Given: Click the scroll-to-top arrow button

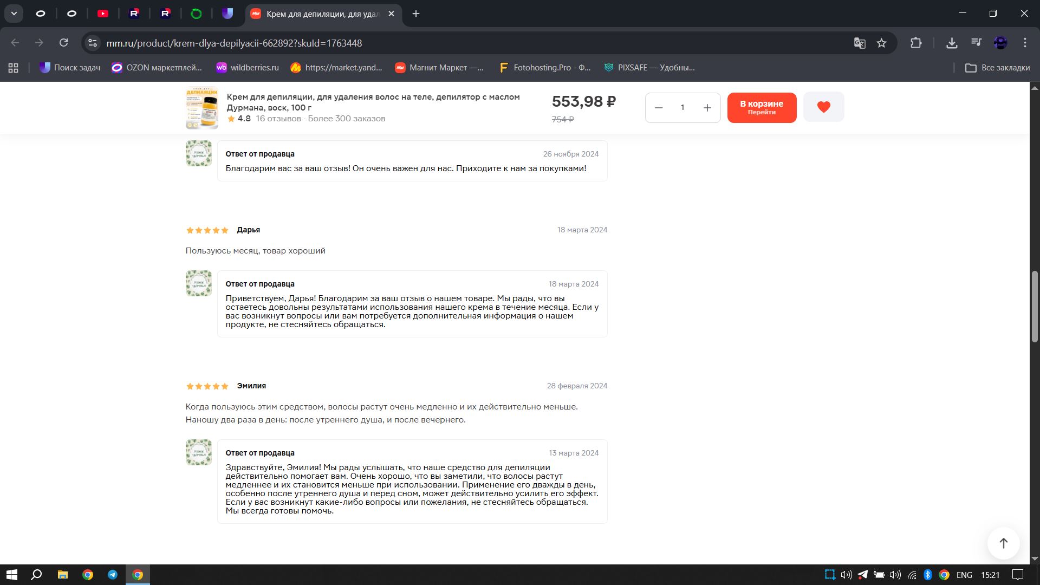Looking at the screenshot, I should click(1003, 543).
